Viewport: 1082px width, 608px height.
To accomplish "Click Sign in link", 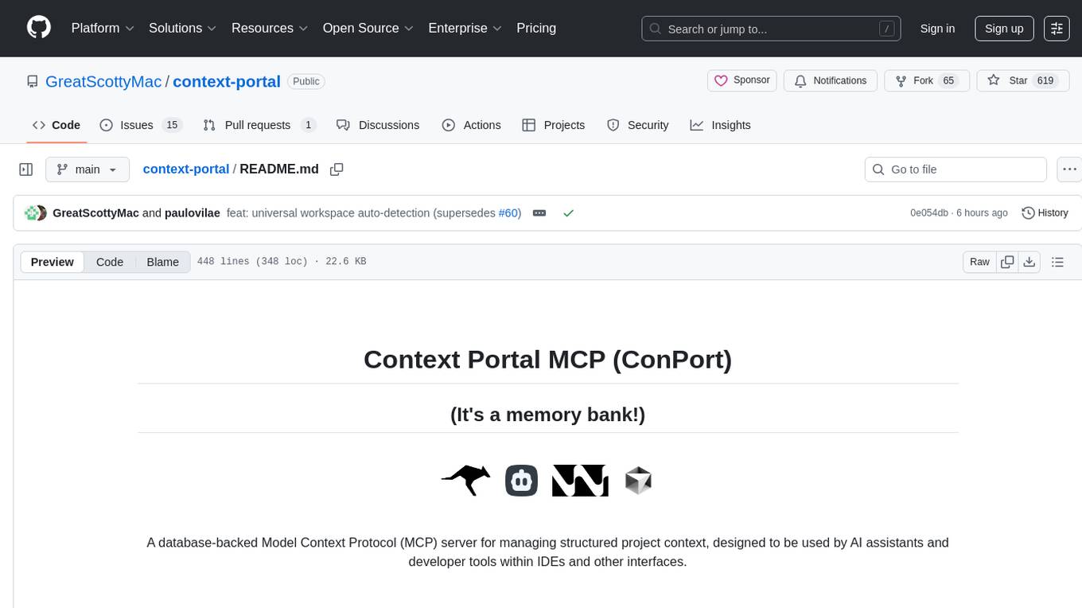I will pos(937,29).
